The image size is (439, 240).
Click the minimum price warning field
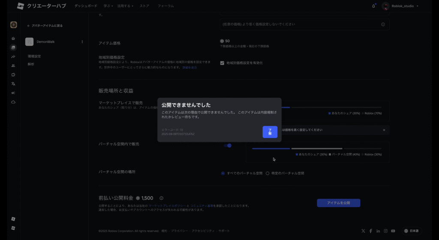tap(305, 24)
